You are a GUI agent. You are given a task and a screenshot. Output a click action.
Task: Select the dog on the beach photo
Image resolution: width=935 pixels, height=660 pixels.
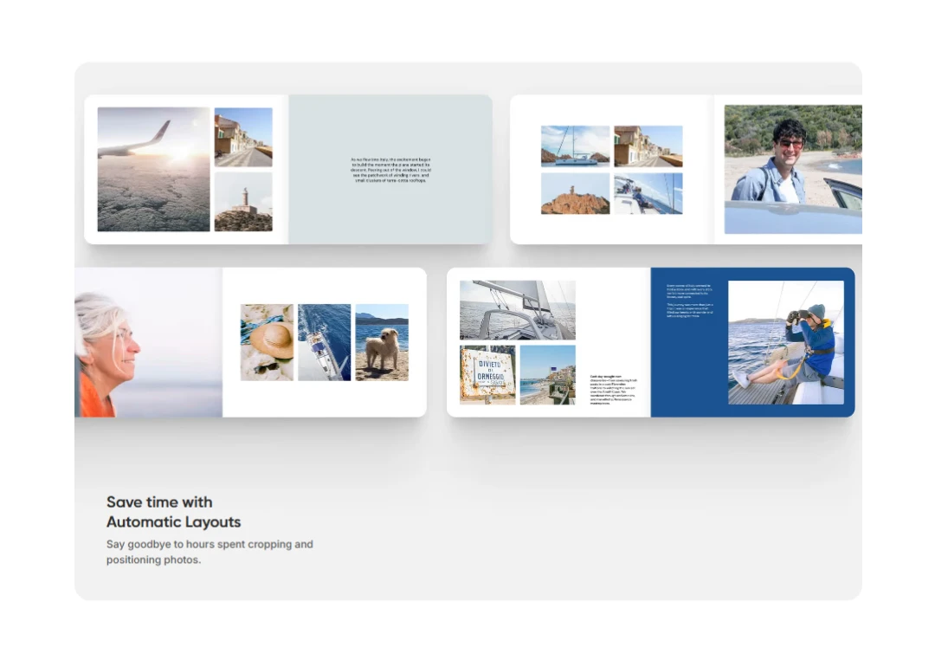[x=383, y=340]
